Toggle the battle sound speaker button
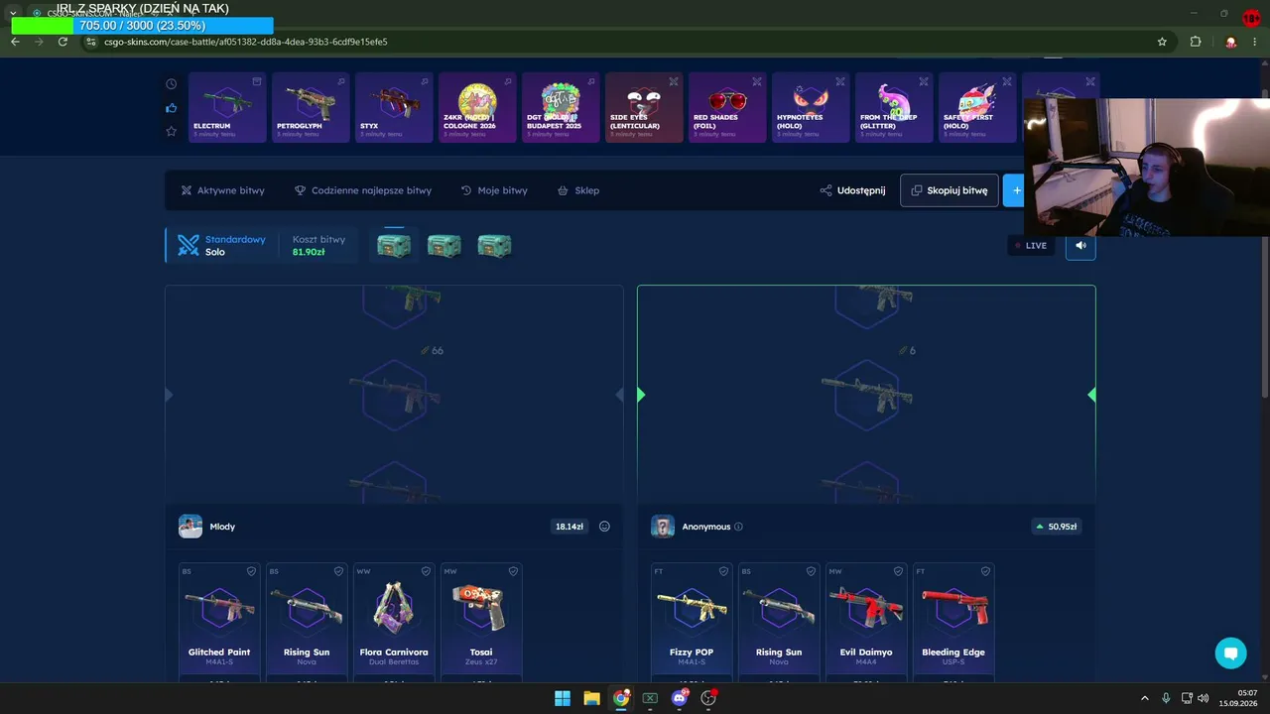This screenshot has height=714, width=1270. pyautogui.click(x=1080, y=245)
